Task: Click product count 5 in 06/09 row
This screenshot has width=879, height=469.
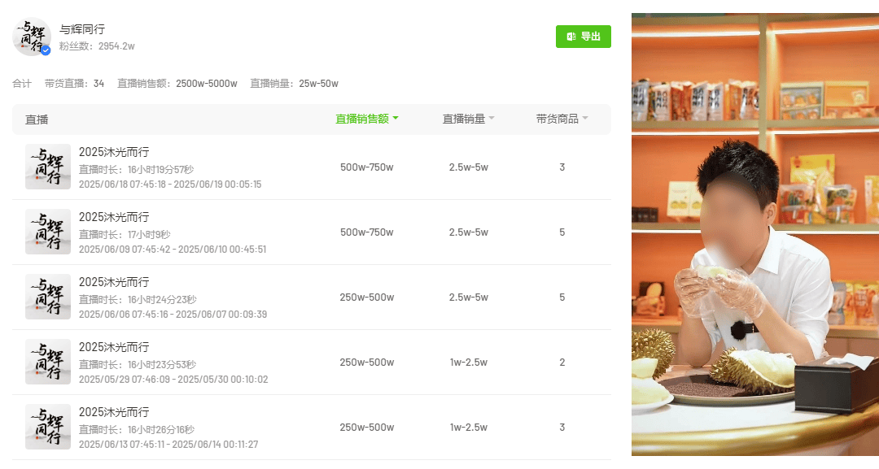Action: click(562, 232)
